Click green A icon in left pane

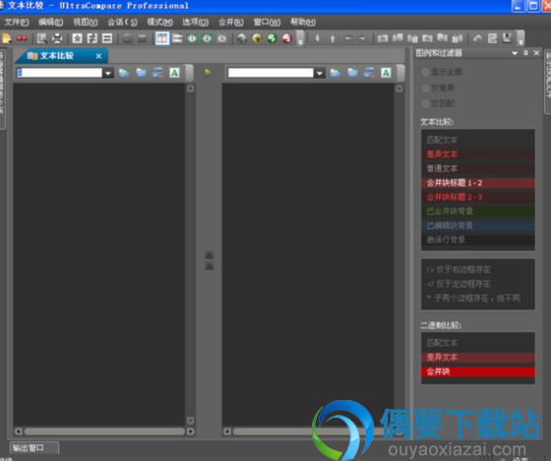coord(174,73)
